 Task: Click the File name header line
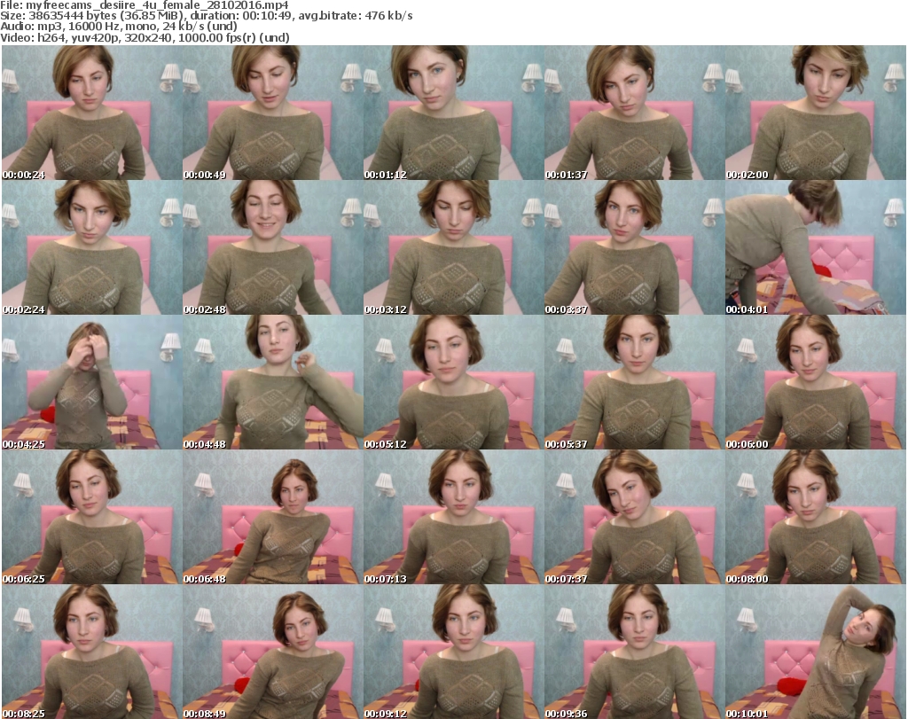coord(145,5)
